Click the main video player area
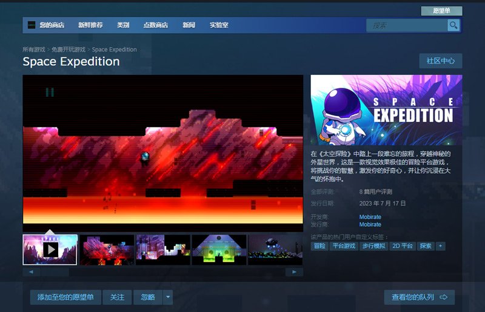 coord(163,153)
